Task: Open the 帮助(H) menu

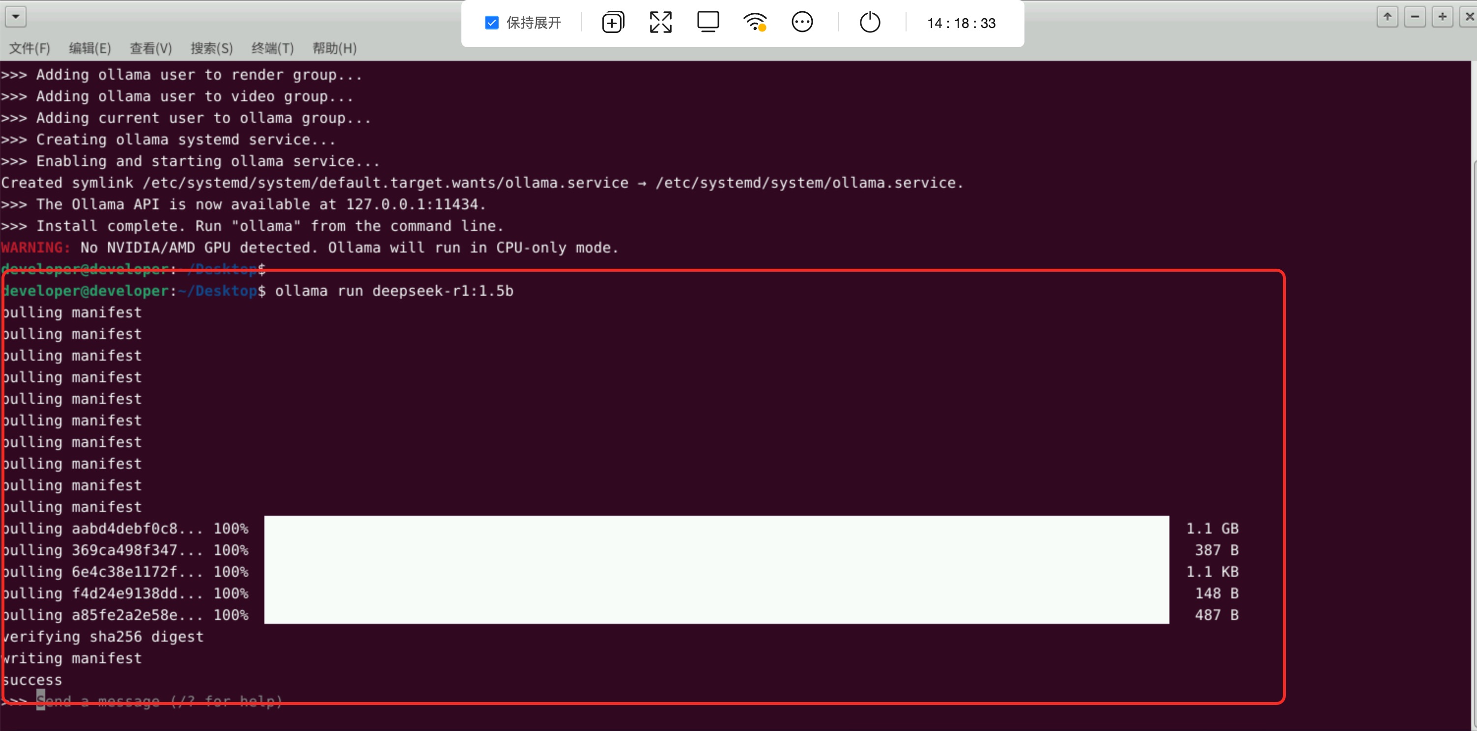Action: point(334,48)
